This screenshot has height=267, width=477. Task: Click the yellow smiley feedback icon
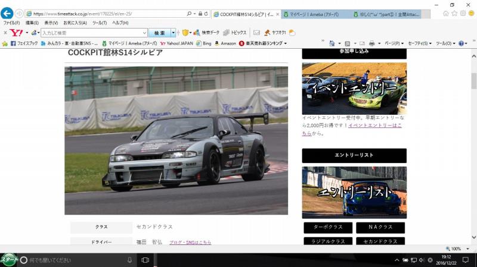pos(471,13)
